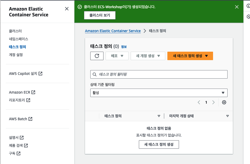
Task: Select 계정 설정 in side navigation
Action: coord(16,55)
